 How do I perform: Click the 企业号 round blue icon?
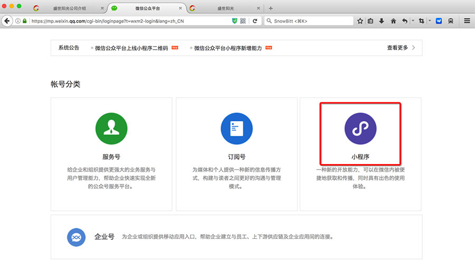point(76,237)
